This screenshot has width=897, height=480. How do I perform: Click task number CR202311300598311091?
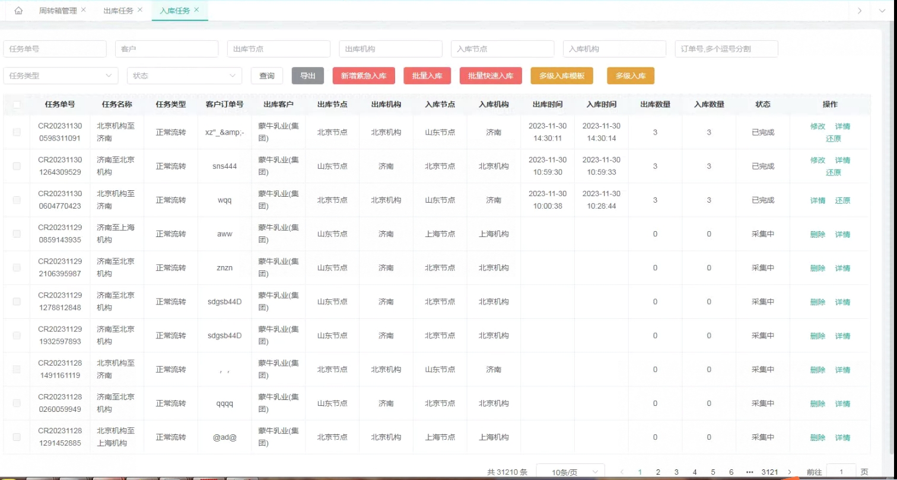[60, 132]
